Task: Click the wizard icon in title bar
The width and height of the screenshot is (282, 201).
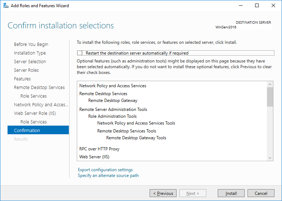Action: click(5, 6)
